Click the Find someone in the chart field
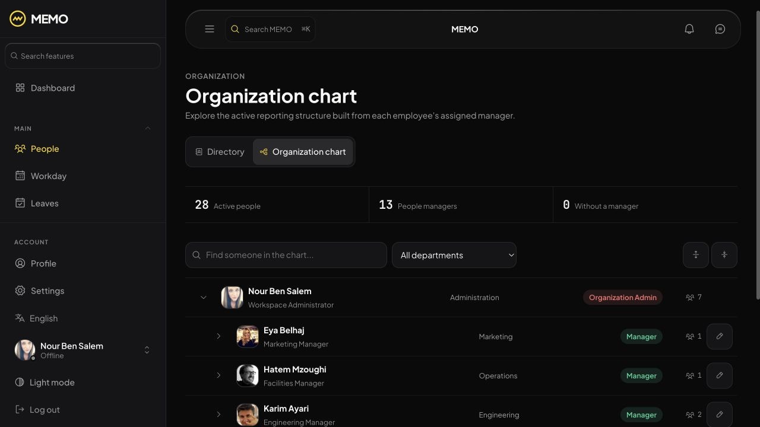Screen dimensions: 760x427 (286, 255)
